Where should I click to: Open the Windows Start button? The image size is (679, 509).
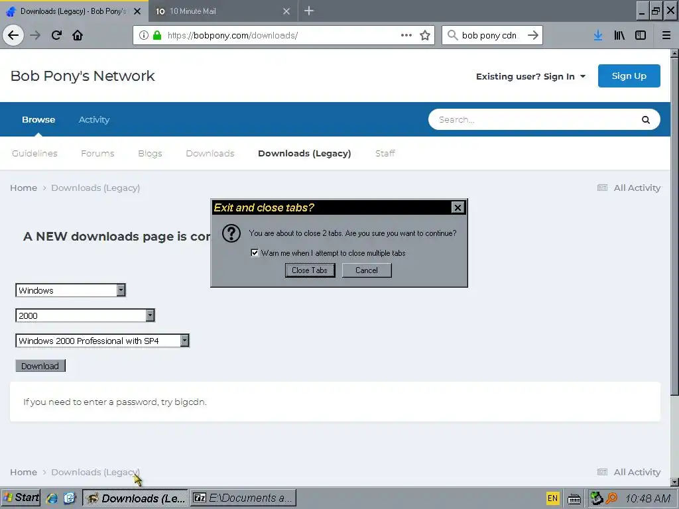coord(21,498)
